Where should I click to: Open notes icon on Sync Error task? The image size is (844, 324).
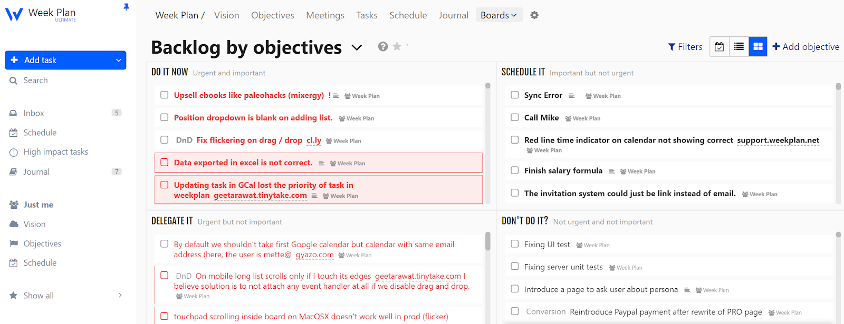pyautogui.click(x=571, y=96)
